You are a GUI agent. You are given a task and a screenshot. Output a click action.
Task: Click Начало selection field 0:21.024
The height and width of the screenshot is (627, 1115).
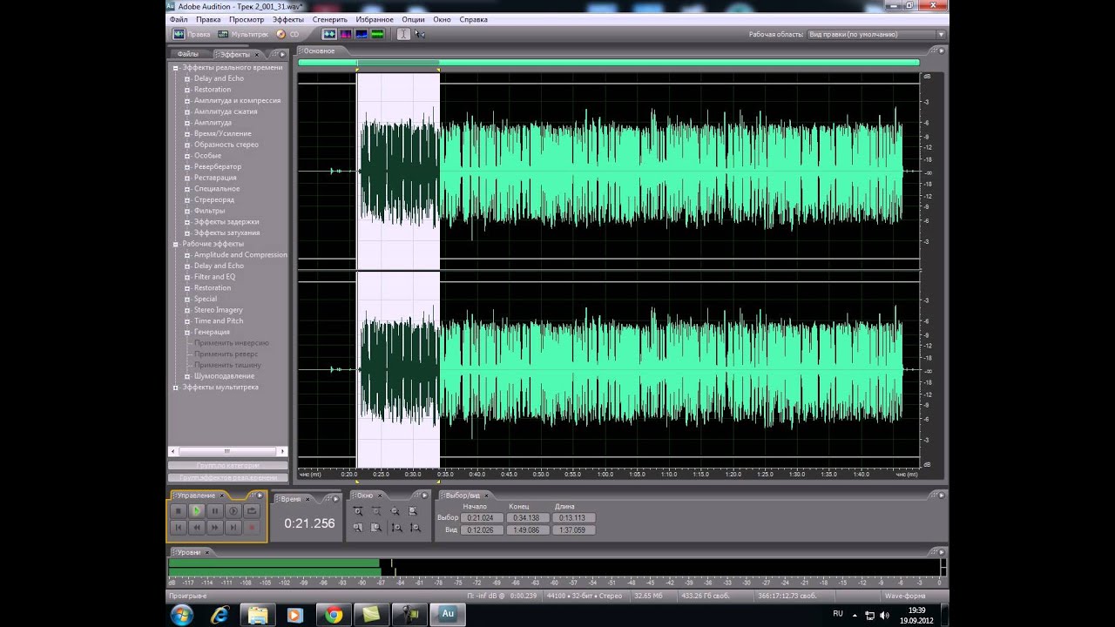coord(482,517)
